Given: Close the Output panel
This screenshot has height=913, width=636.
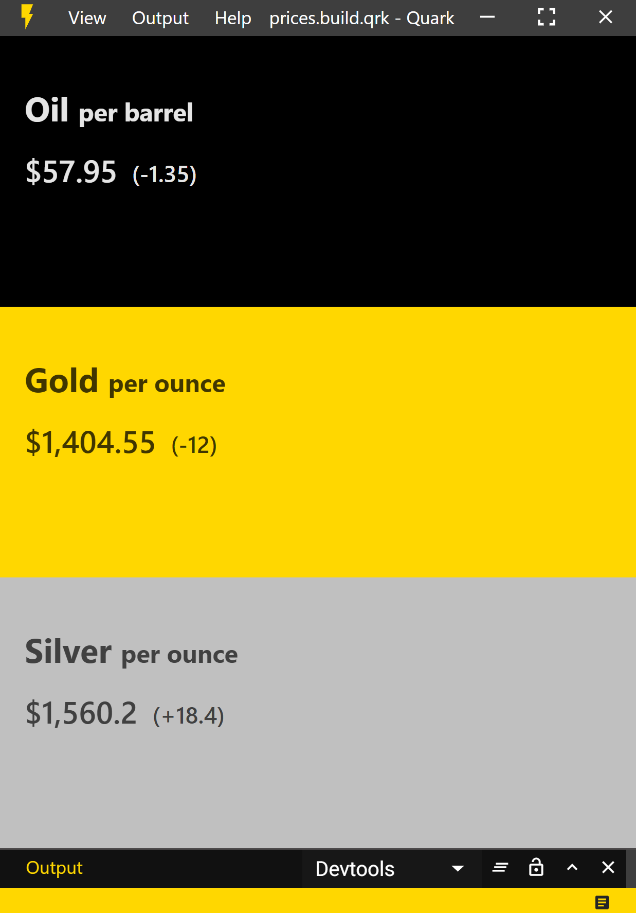Looking at the screenshot, I should (x=608, y=868).
